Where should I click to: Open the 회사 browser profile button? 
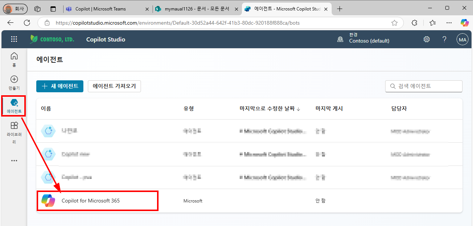pos(15,9)
